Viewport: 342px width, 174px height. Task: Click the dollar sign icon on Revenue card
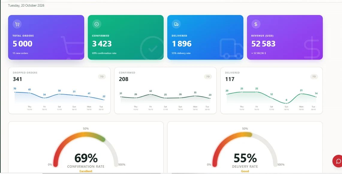click(256, 24)
